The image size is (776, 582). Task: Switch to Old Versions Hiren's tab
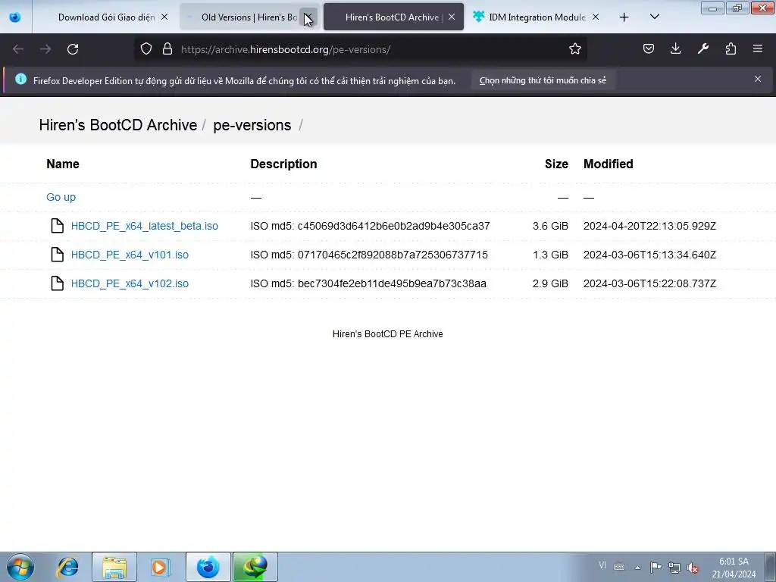point(249,17)
